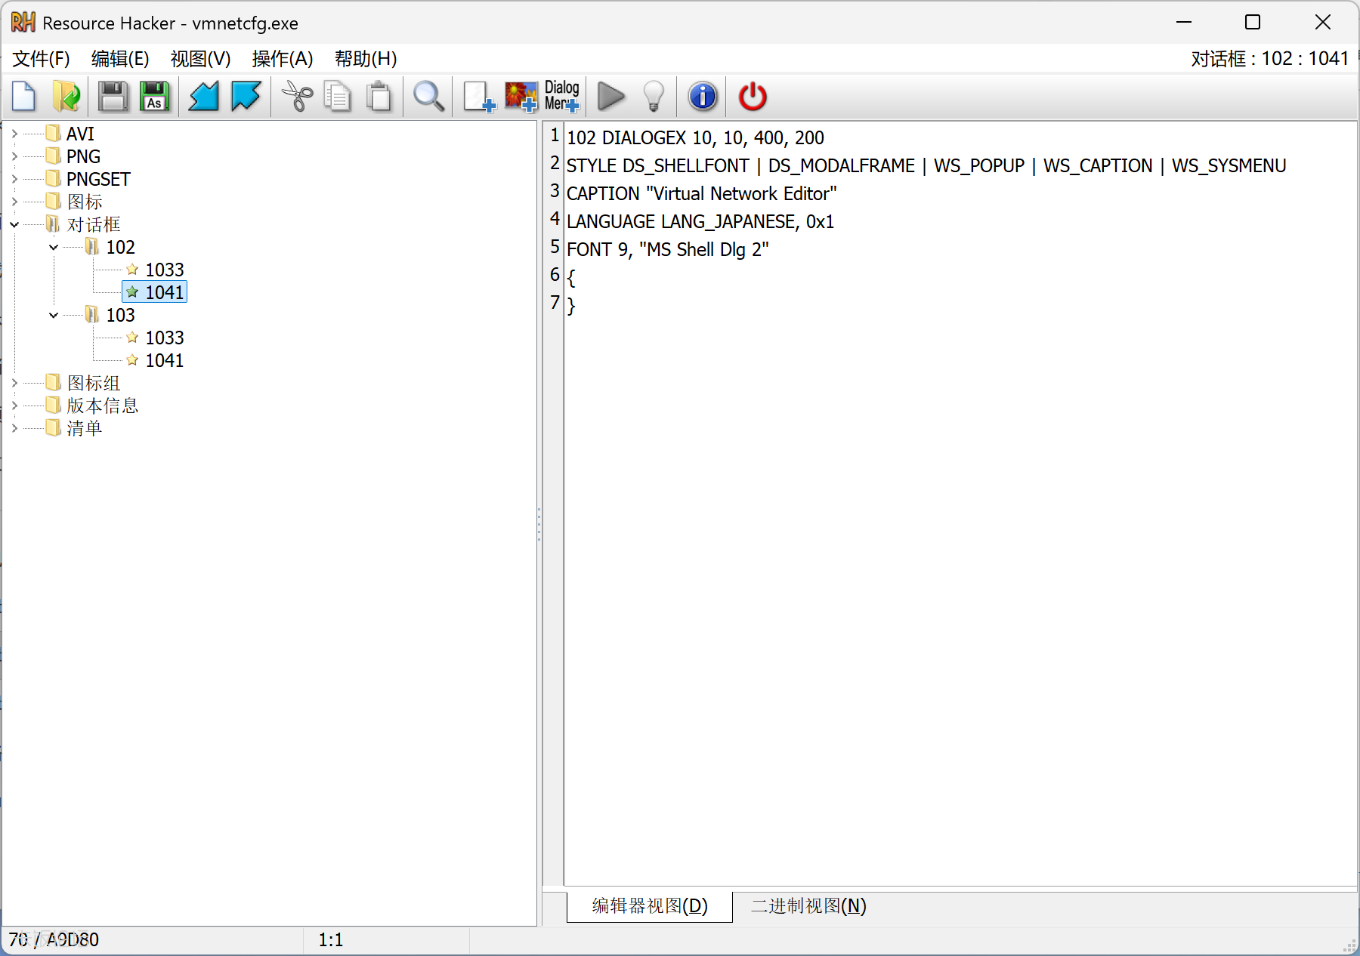Image resolution: width=1360 pixels, height=956 pixels.
Task: Collapse the 102 dialog folder
Action: (54, 247)
